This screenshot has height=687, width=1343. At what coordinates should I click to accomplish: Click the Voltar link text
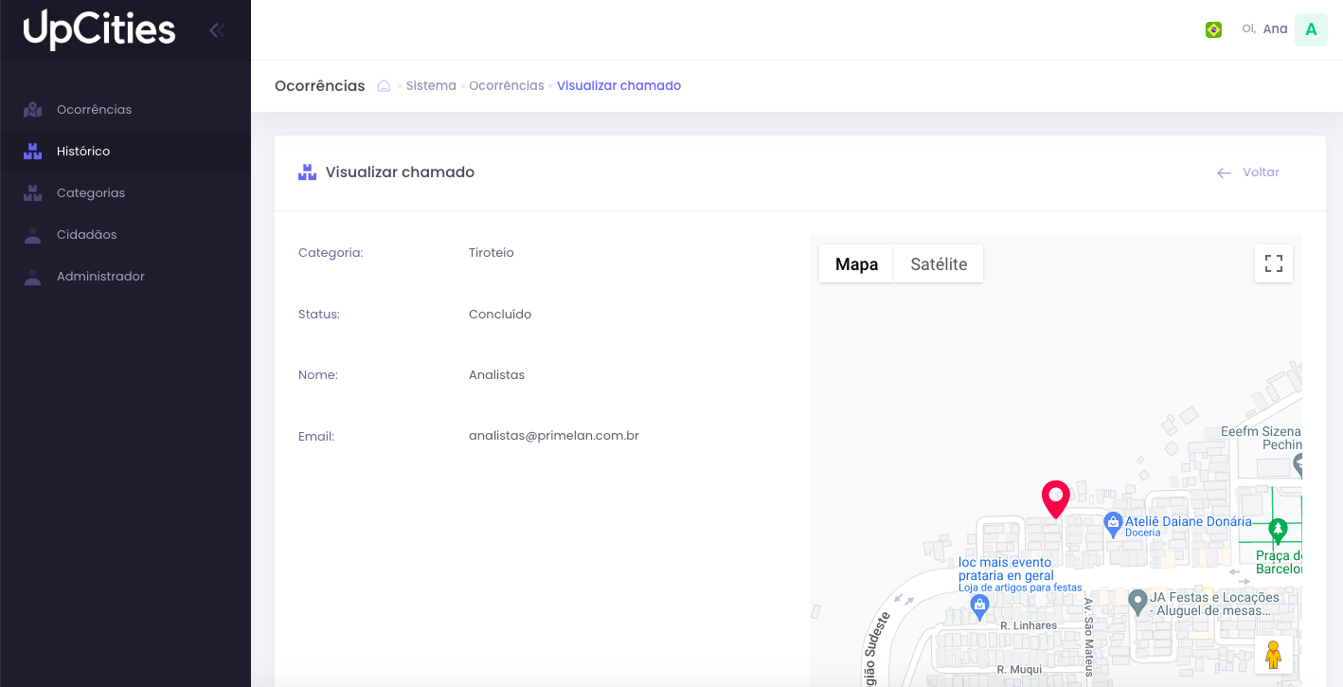coord(1261,172)
